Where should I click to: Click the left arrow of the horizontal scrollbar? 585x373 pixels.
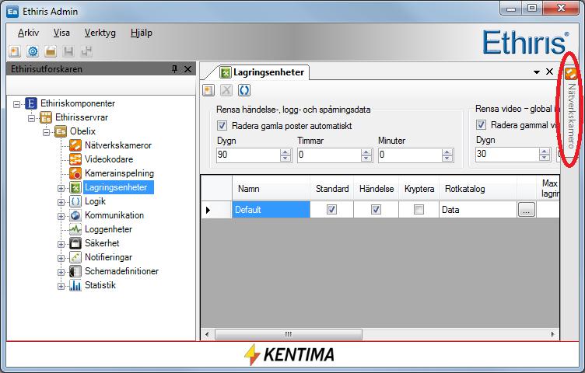click(x=207, y=334)
